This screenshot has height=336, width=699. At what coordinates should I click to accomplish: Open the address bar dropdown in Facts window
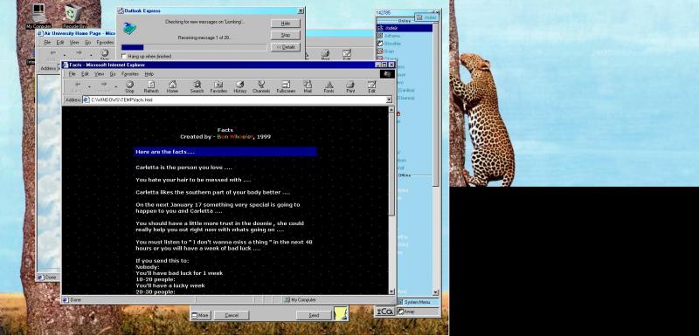coord(389,99)
